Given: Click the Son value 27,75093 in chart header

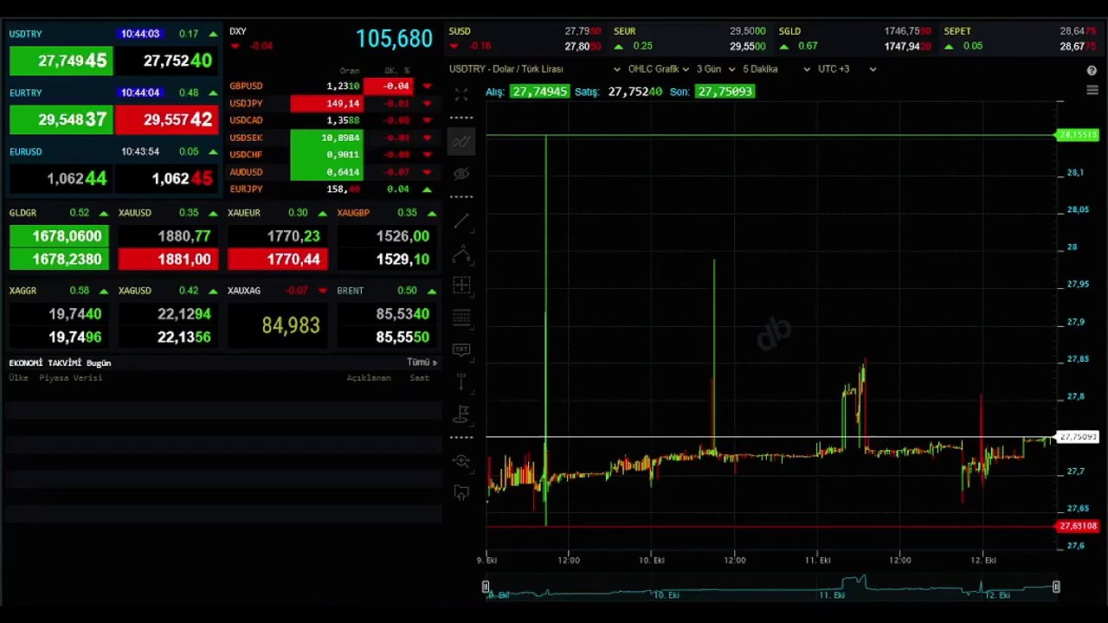Looking at the screenshot, I should point(725,92).
